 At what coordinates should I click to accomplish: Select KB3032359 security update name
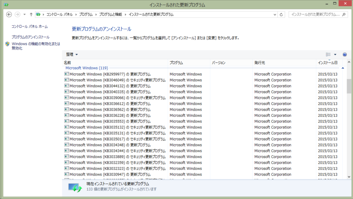117,162
